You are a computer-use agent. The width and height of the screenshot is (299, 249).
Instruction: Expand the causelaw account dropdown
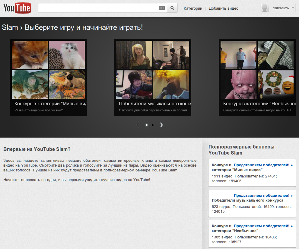point(293,8)
